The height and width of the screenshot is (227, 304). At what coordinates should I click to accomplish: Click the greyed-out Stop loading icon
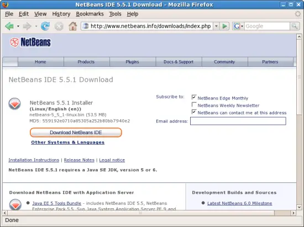[59, 26]
